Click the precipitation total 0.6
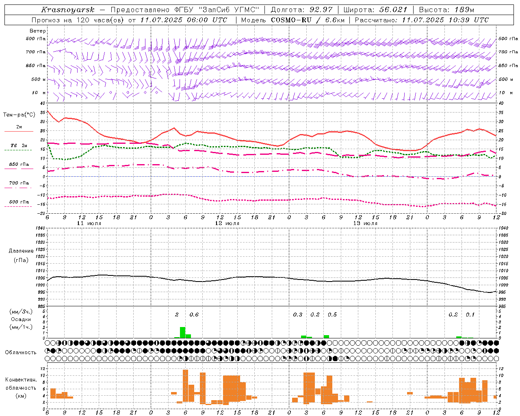The width and height of the screenshot is (520, 416). [x=194, y=315]
